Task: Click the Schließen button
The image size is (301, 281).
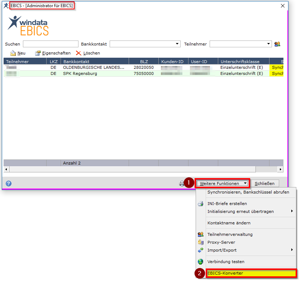Action: (x=264, y=184)
